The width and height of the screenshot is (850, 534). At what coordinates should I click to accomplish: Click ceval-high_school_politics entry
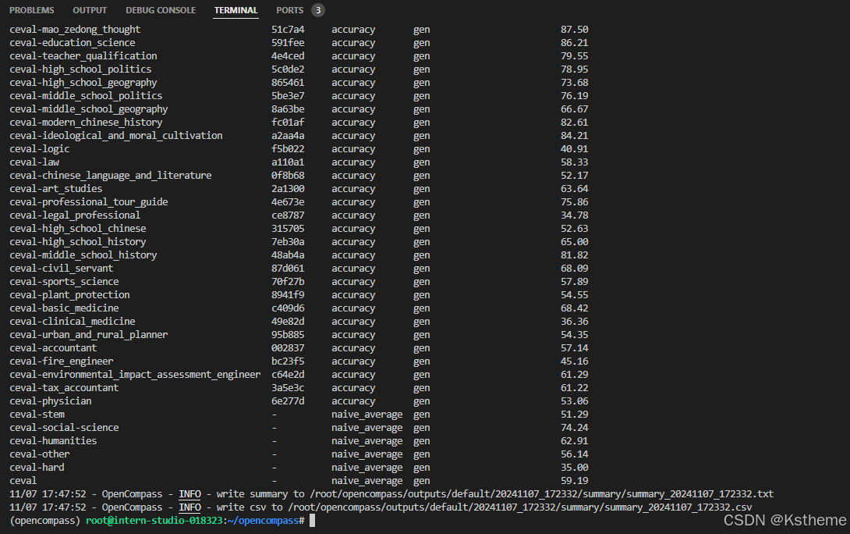tap(80, 69)
